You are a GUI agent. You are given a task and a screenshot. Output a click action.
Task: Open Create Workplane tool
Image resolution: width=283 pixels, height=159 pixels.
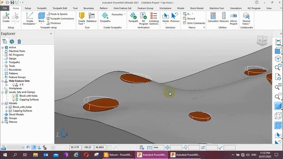30,19
